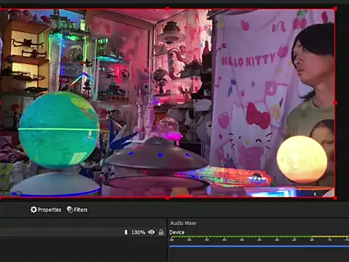Click the right-edge middle red handle
Screen dimensions: 349x262
(x=335, y=103)
